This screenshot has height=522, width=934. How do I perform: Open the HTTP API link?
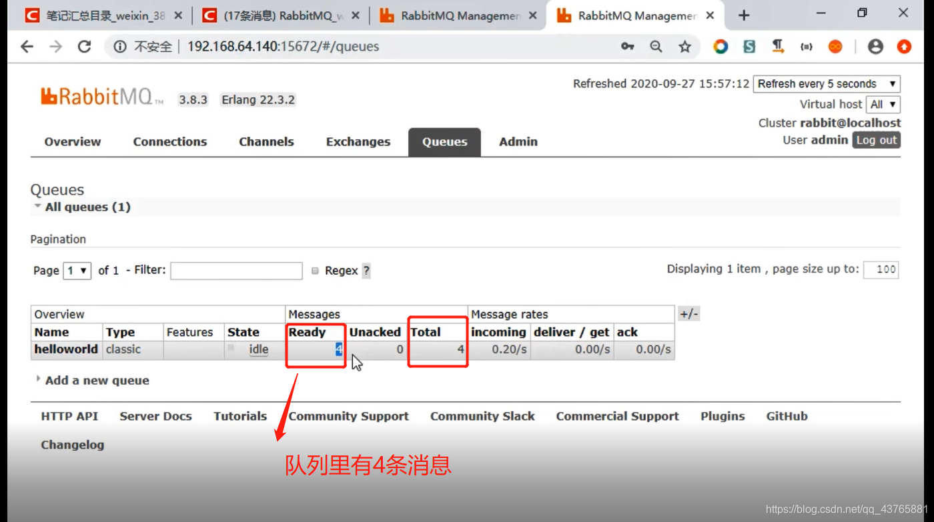tap(69, 416)
